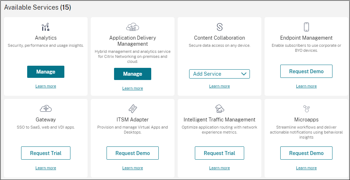Click the Analytics service icon

(x=46, y=27)
